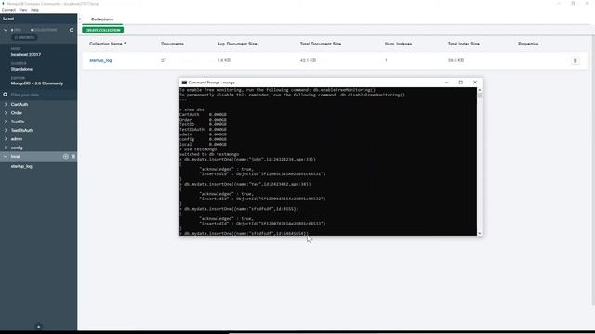
Task: Click the Command Prompt window title icon
Action: (x=184, y=83)
